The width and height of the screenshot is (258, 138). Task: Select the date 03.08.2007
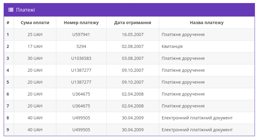pyautogui.click(x=133, y=58)
